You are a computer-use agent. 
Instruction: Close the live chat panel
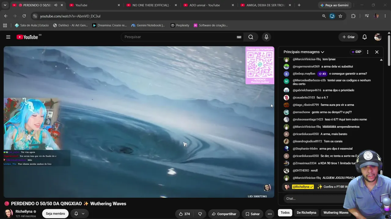point(377,52)
